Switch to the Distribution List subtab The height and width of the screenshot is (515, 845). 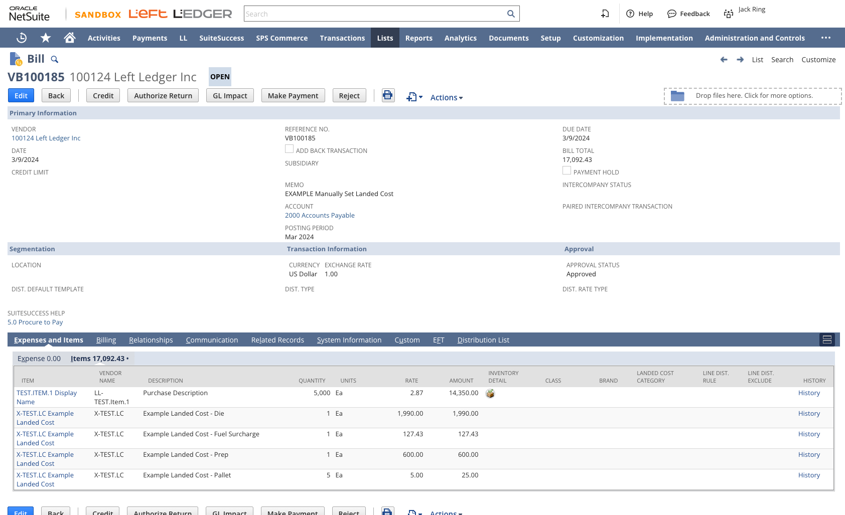[483, 339]
